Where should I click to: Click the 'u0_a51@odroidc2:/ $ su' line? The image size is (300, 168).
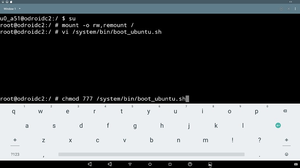pyautogui.click(x=38, y=19)
